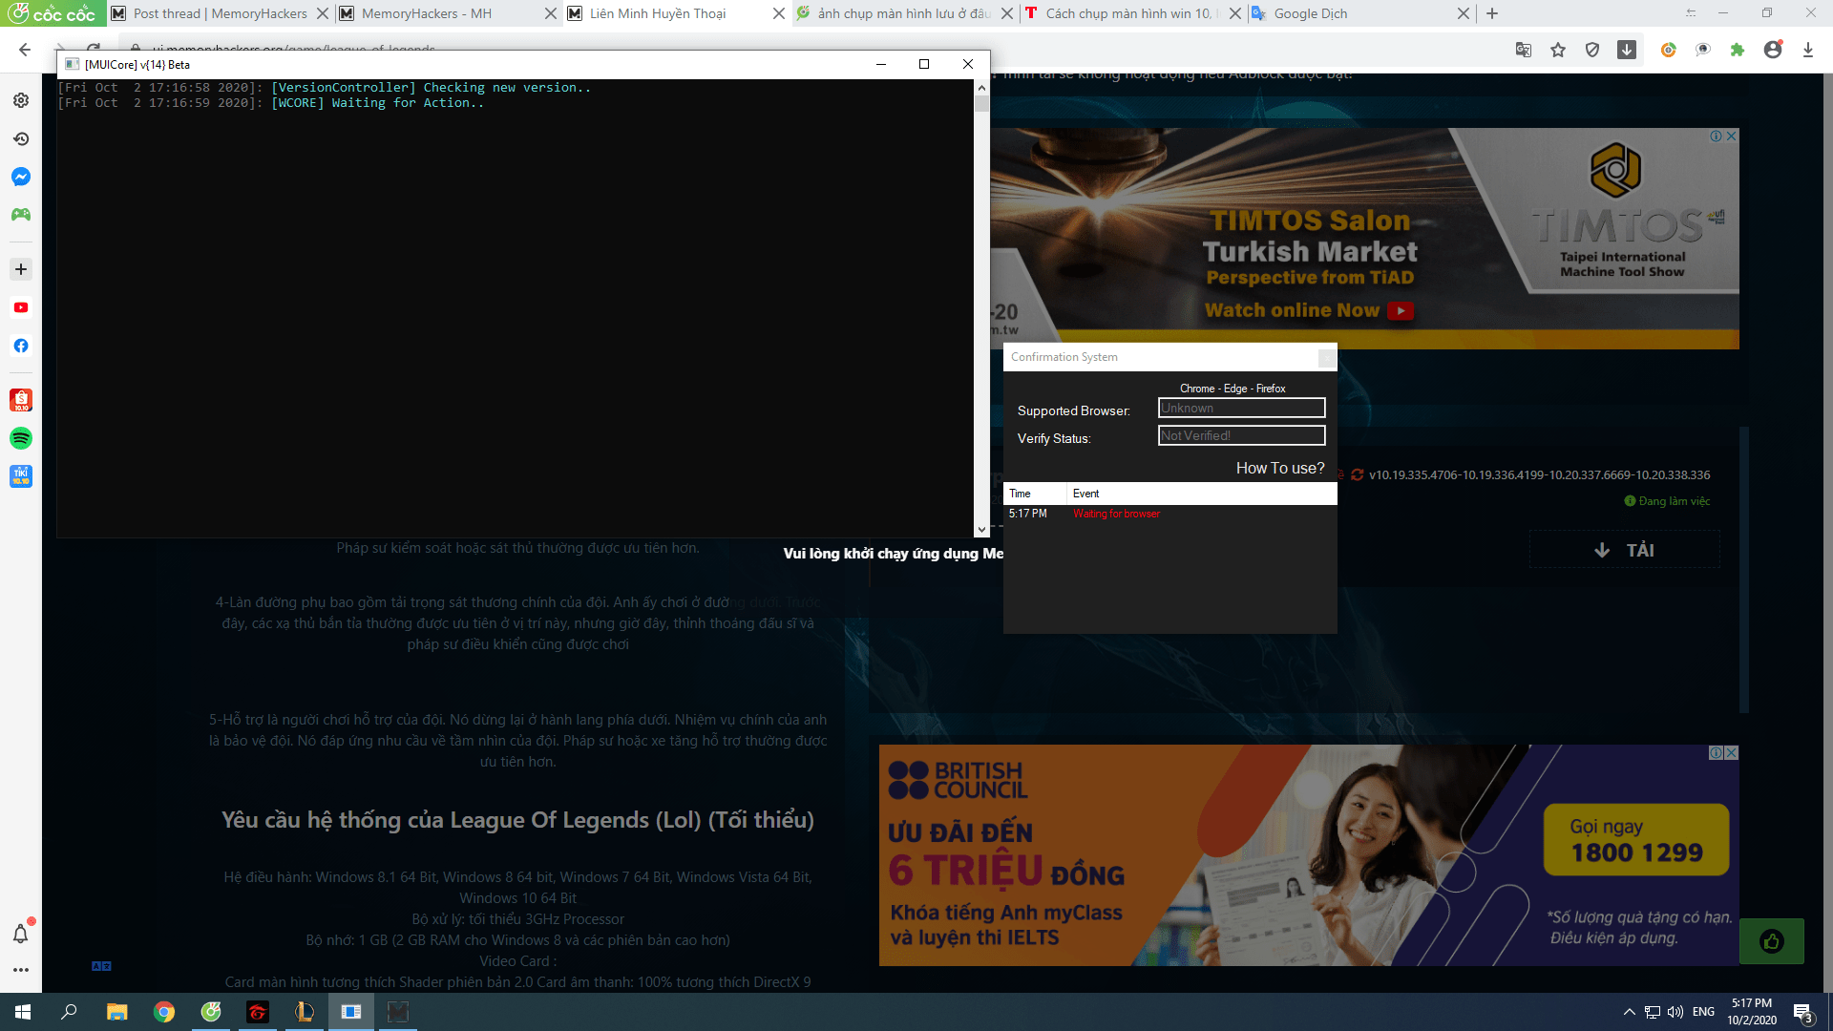
Task: Switch to Google Dịch tab
Action: tap(1359, 13)
